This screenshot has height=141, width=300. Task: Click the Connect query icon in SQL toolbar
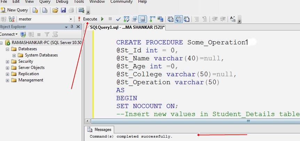3,19
